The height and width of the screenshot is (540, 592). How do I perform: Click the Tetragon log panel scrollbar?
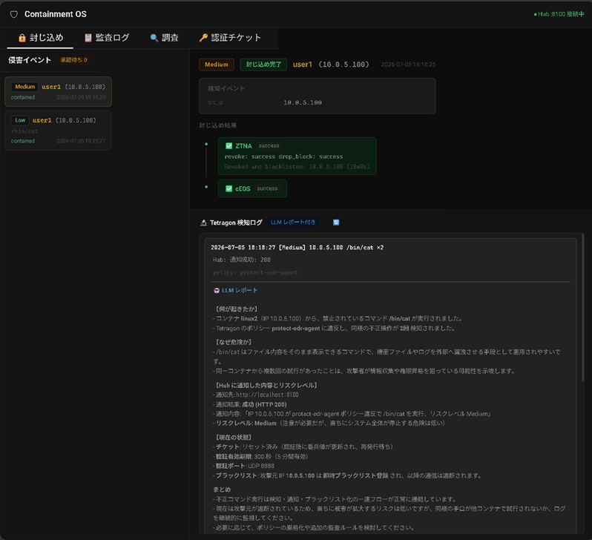tap(583, 307)
